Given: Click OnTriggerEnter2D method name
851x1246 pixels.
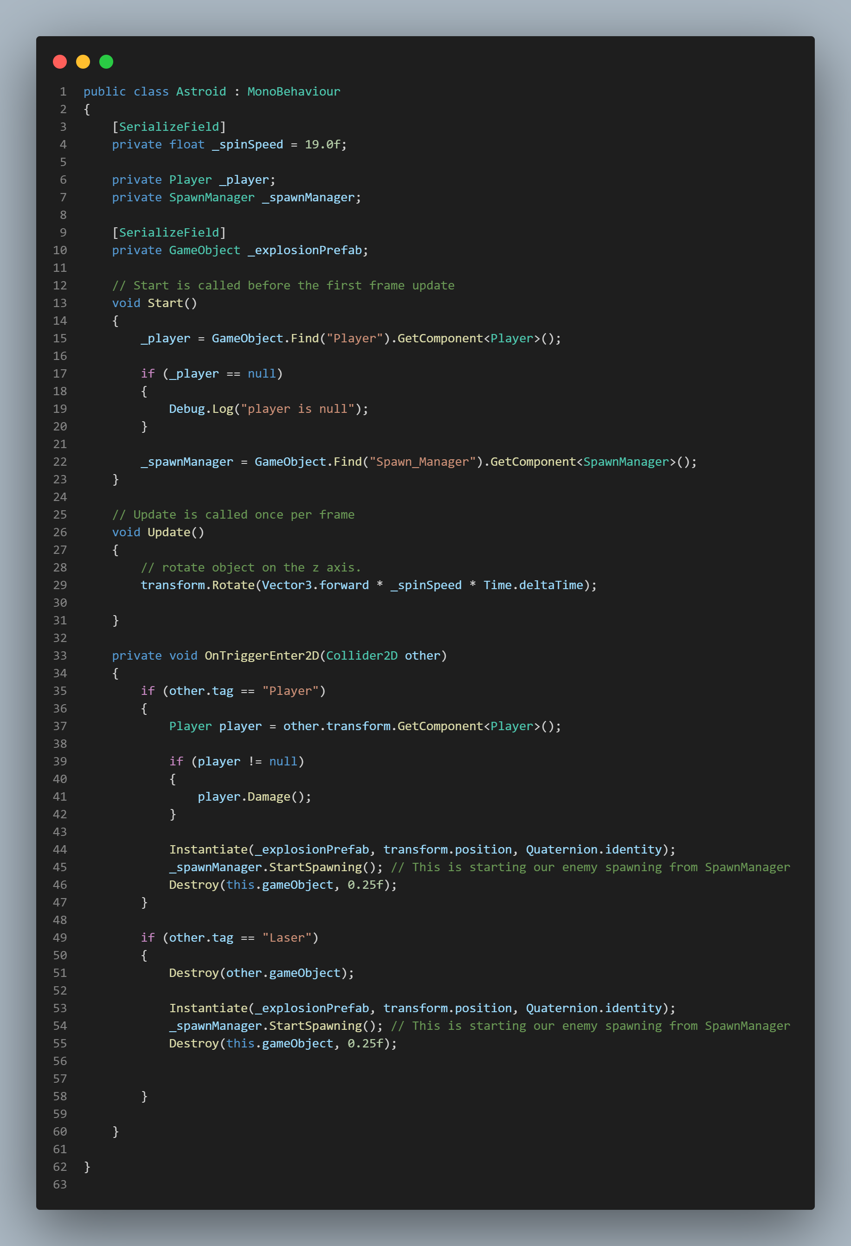Looking at the screenshot, I should point(262,656).
